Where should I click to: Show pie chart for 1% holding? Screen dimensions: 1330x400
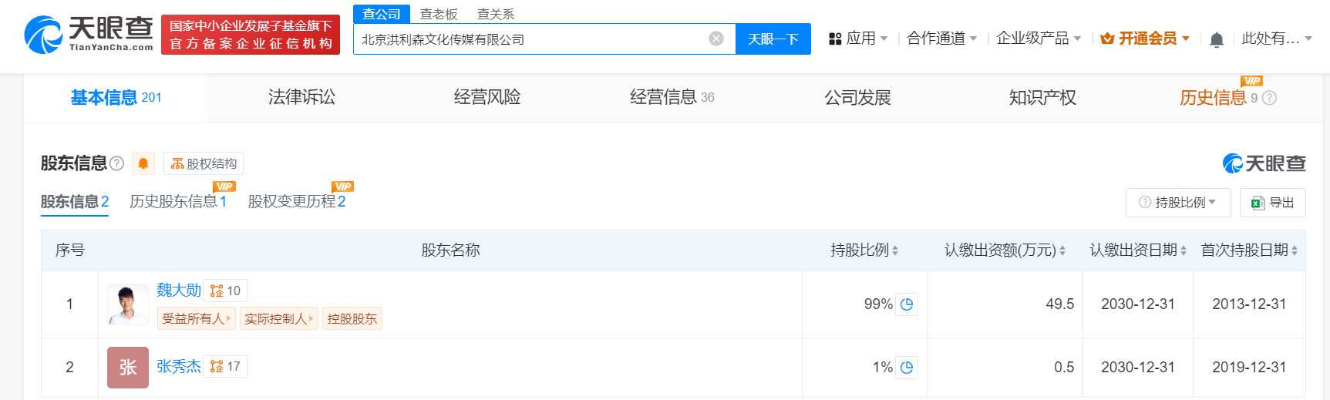(x=907, y=368)
